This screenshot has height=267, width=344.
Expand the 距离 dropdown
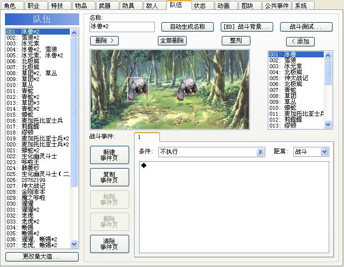pyautogui.click(x=325, y=152)
